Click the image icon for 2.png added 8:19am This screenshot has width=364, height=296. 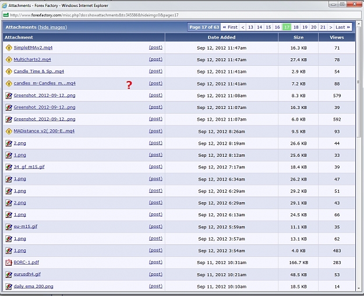[9, 143]
